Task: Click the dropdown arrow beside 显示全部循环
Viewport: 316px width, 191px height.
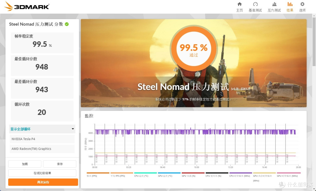Action: click(73, 129)
